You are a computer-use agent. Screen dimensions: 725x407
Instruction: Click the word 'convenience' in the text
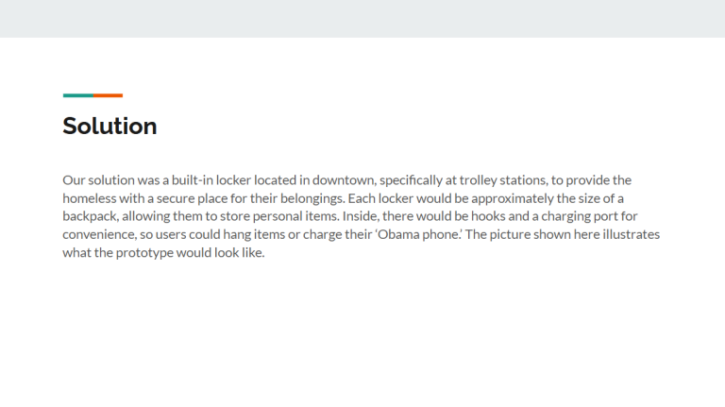[x=99, y=234]
